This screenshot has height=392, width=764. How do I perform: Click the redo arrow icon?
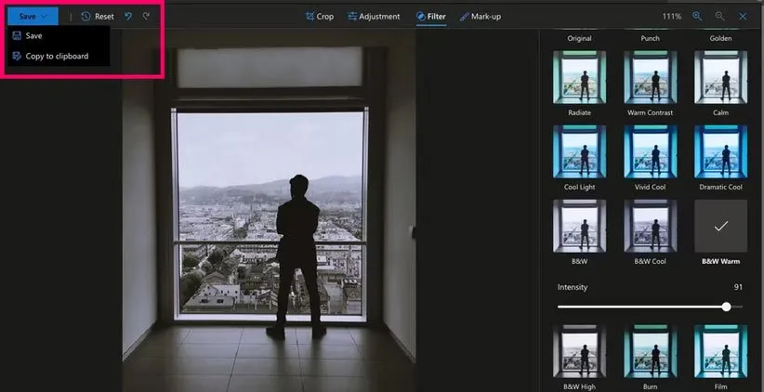pyautogui.click(x=146, y=16)
